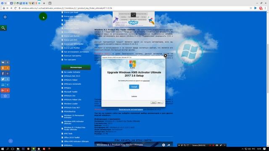Viewport: 269px width, 151px height.
Task: Click the Custom link below Install
Action: coord(134,96)
